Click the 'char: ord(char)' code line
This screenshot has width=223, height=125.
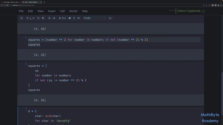coord(48,116)
